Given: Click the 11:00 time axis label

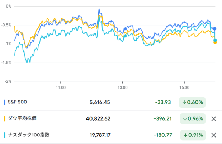Looking at the screenshot, I should (x=61, y=87).
